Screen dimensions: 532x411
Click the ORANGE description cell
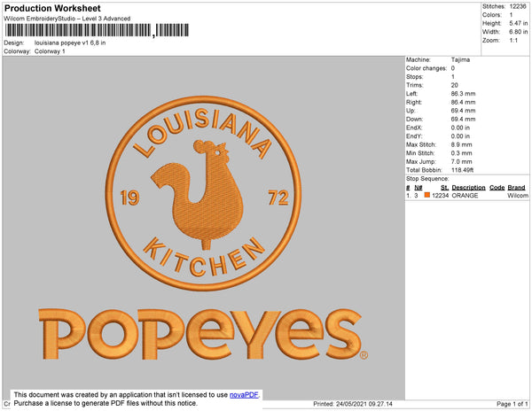pos(465,196)
